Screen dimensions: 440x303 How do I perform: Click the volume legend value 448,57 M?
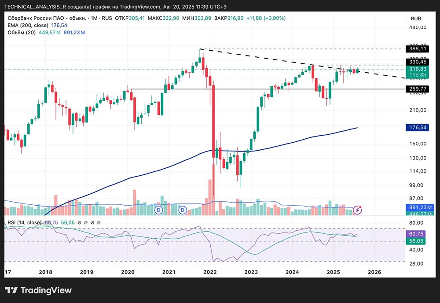tap(50, 33)
